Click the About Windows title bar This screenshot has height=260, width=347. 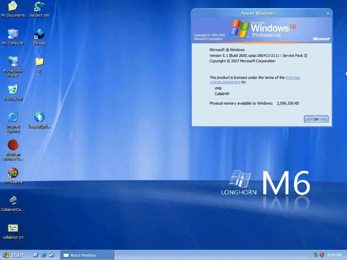coord(258,13)
